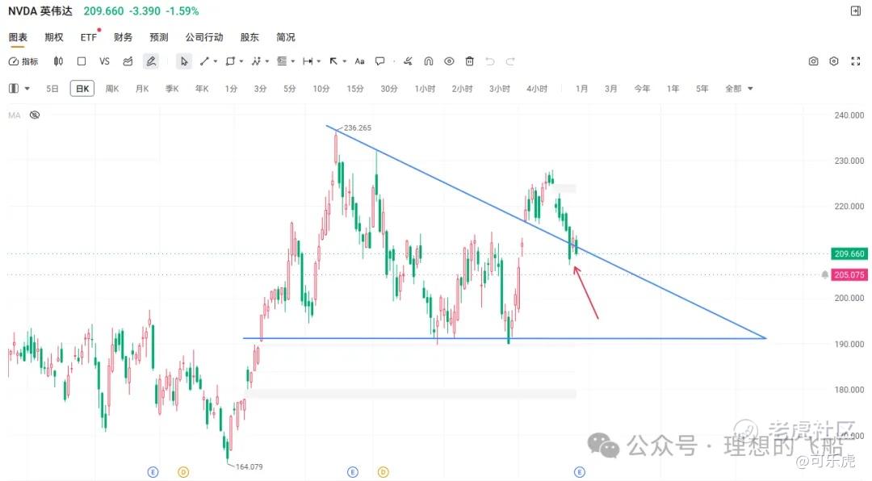Take a chart snapshot with camera icon
872x481 pixels.
(x=814, y=61)
